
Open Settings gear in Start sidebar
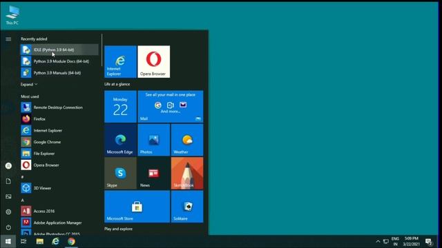[8, 212]
